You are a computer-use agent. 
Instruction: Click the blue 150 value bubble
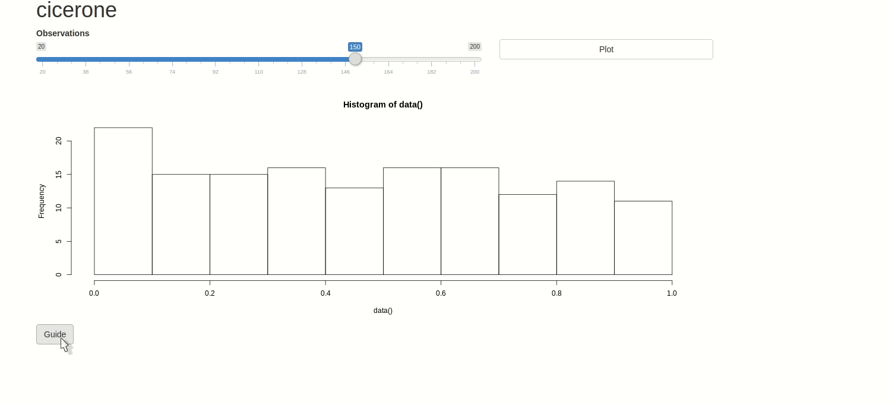[x=355, y=47]
